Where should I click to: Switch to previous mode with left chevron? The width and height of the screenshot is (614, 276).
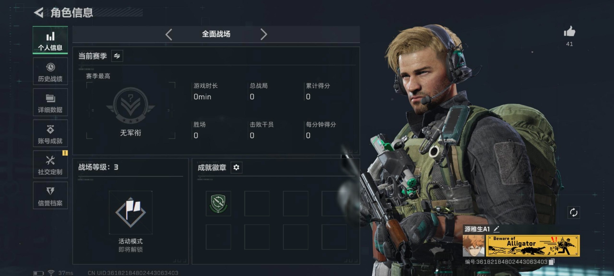169,34
